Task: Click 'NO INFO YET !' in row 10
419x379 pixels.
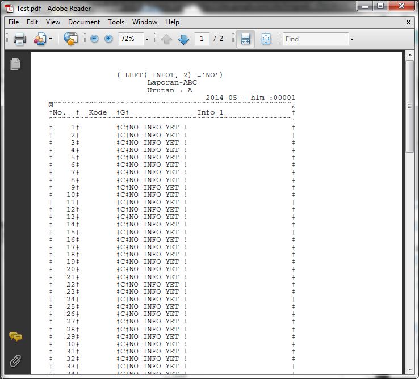Action: [x=158, y=195]
